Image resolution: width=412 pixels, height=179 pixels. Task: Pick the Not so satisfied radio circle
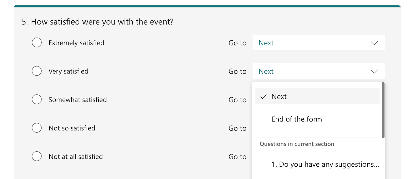tap(37, 128)
